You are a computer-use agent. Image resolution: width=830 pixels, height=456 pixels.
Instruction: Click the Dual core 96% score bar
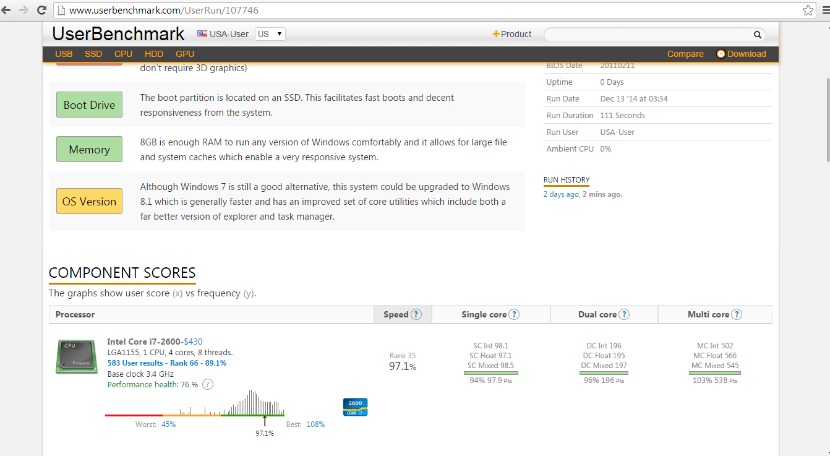click(604, 373)
